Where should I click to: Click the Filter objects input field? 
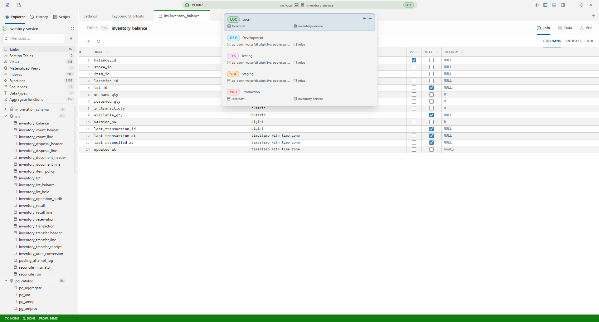click(x=34, y=38)
